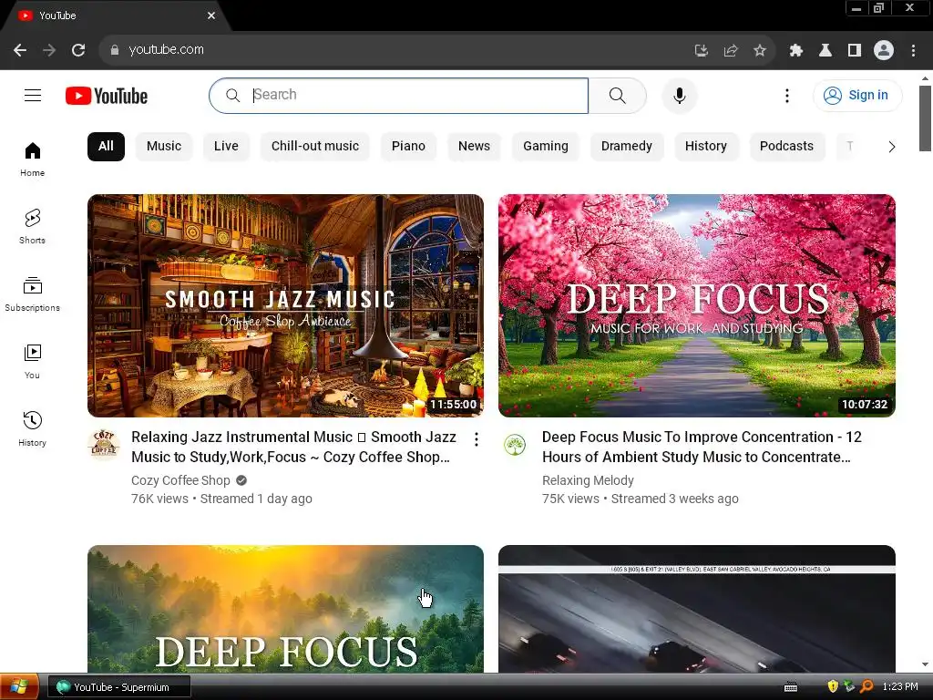
Task: Share this page from the address bar
Action: (731, 51)
